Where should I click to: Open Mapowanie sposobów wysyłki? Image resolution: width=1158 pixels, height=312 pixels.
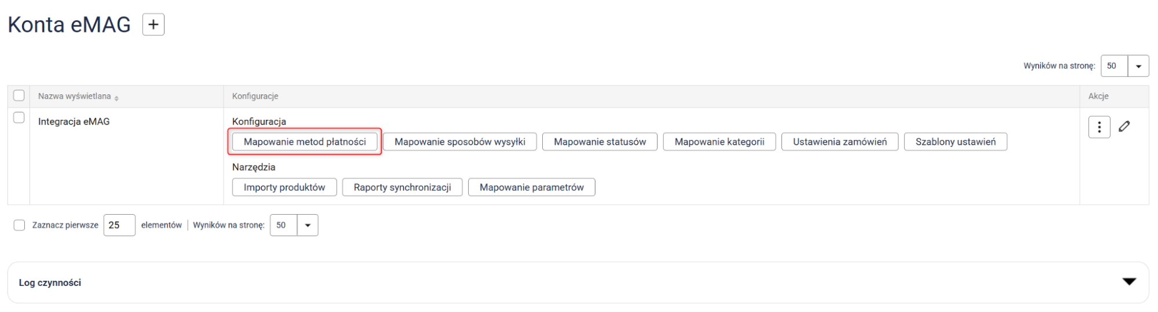pos(459,142)
